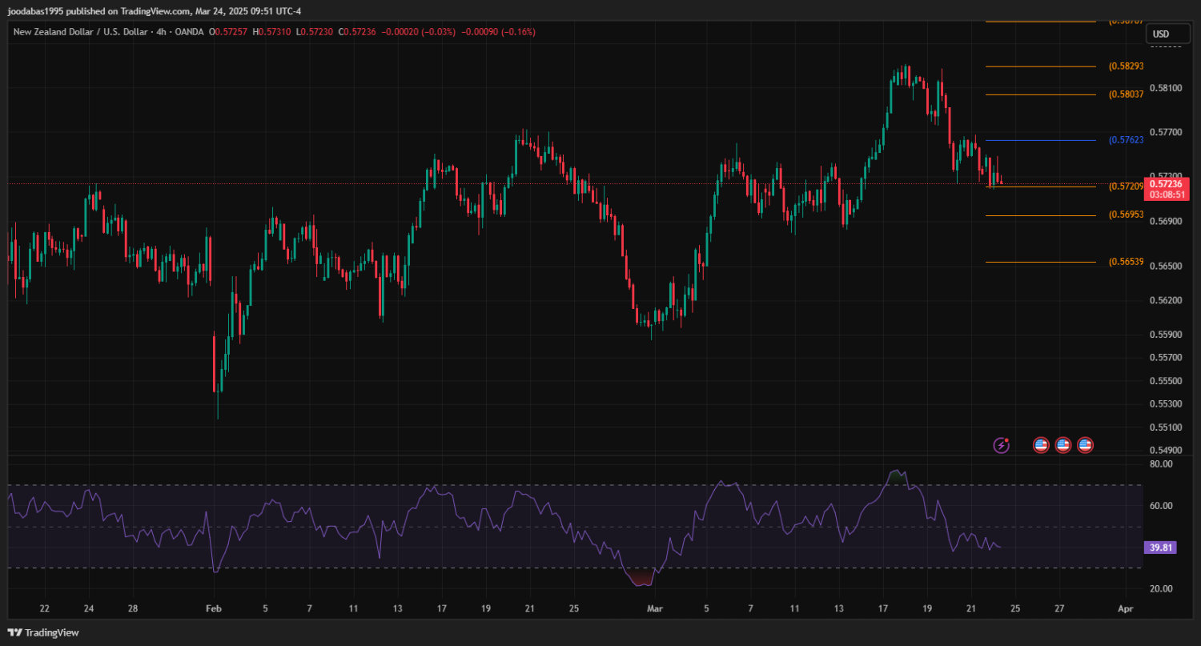Screen dimensions: 1201x646
Task: Click the price axis label 0.56500
Action: click(1166, 265)
